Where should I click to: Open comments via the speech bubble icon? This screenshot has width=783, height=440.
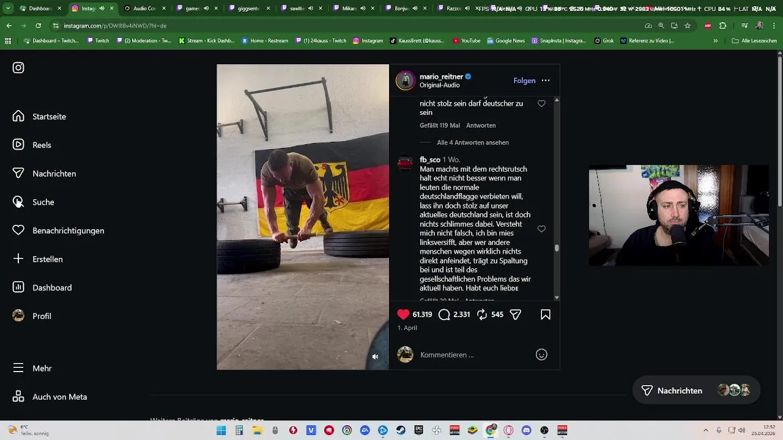pyautogui.click(x=445, y=315)
